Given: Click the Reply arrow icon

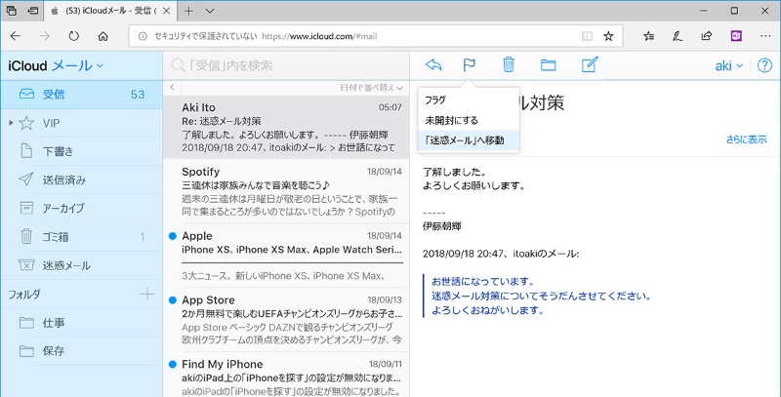Looking at the screenshot, I should pyautogui.click(x=434, y=65).
